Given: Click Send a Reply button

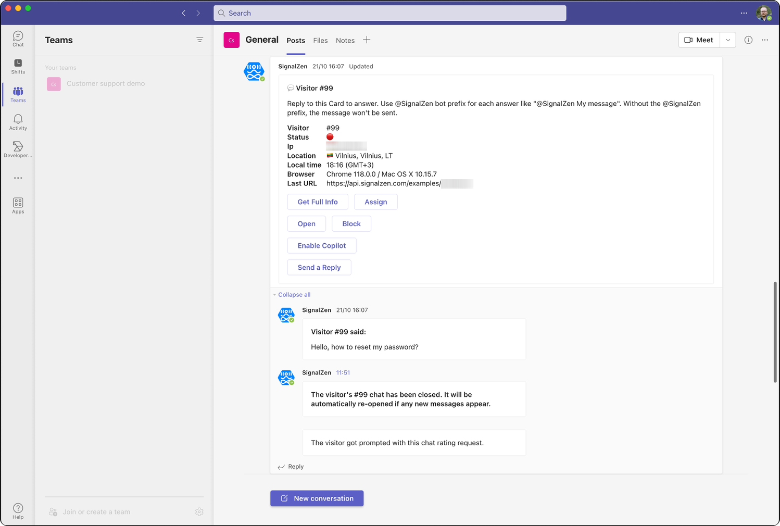Looking at the screenshot, I should pos(319,268).
